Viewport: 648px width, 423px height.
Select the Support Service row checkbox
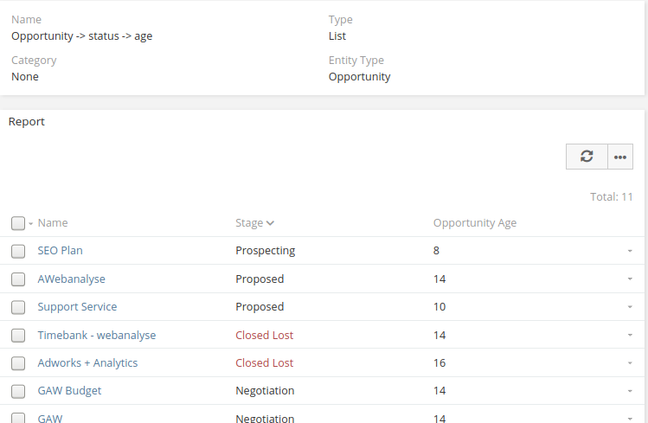click(18, 307)
